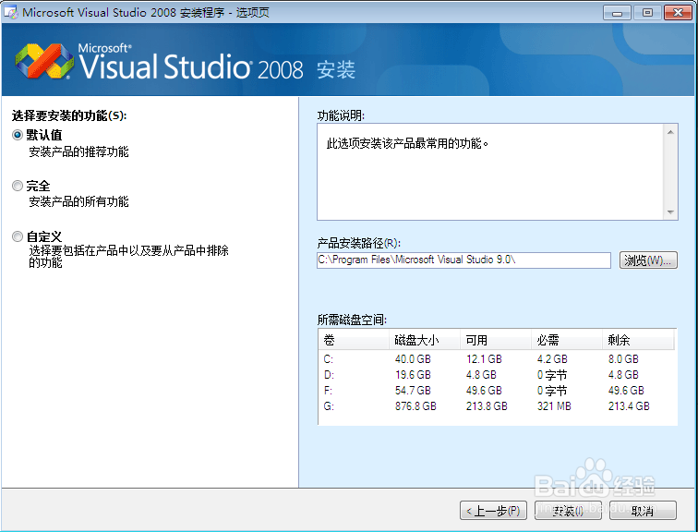The height and width of the screenshot is (532, 698).
Task: Click the description box scroll-up arrow
Action: tap(670, 132)
